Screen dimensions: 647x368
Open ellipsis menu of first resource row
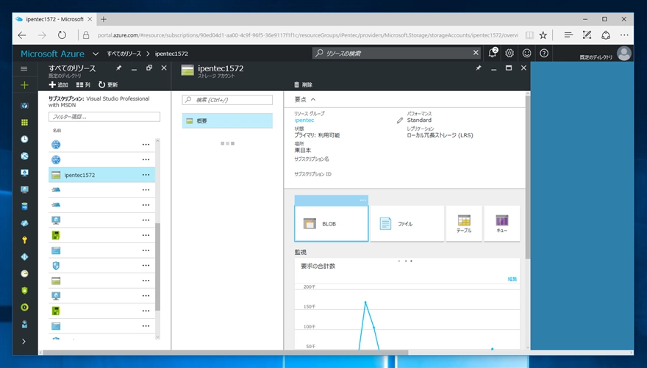coord(146,145)
